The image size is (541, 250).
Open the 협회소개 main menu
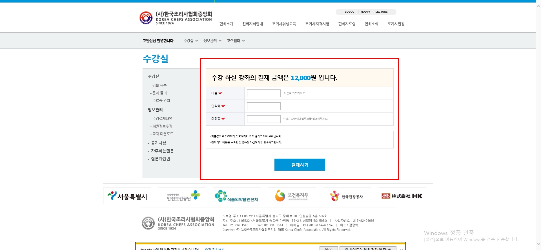(226, 24)
